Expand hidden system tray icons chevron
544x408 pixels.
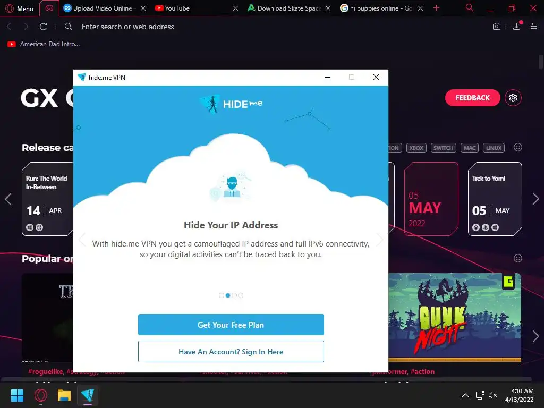point(465,395)
